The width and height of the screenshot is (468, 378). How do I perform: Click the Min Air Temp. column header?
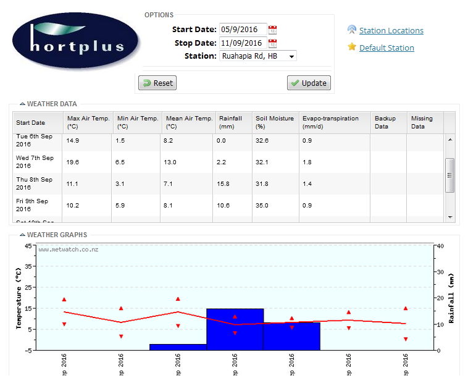[138, 123]
